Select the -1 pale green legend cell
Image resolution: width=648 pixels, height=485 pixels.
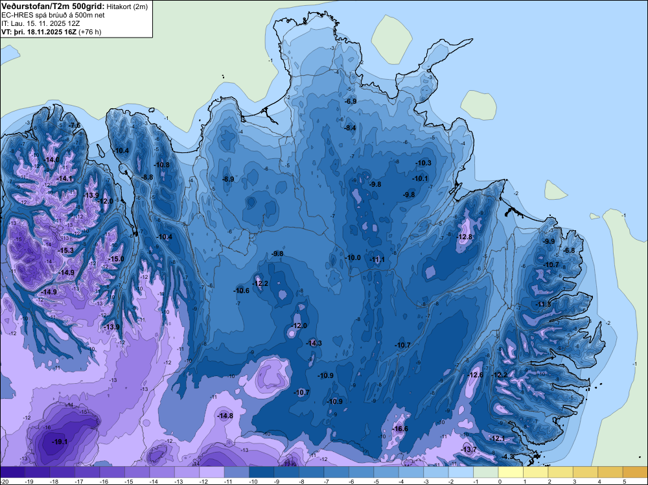pyautogui.click(x=486, y=472)
